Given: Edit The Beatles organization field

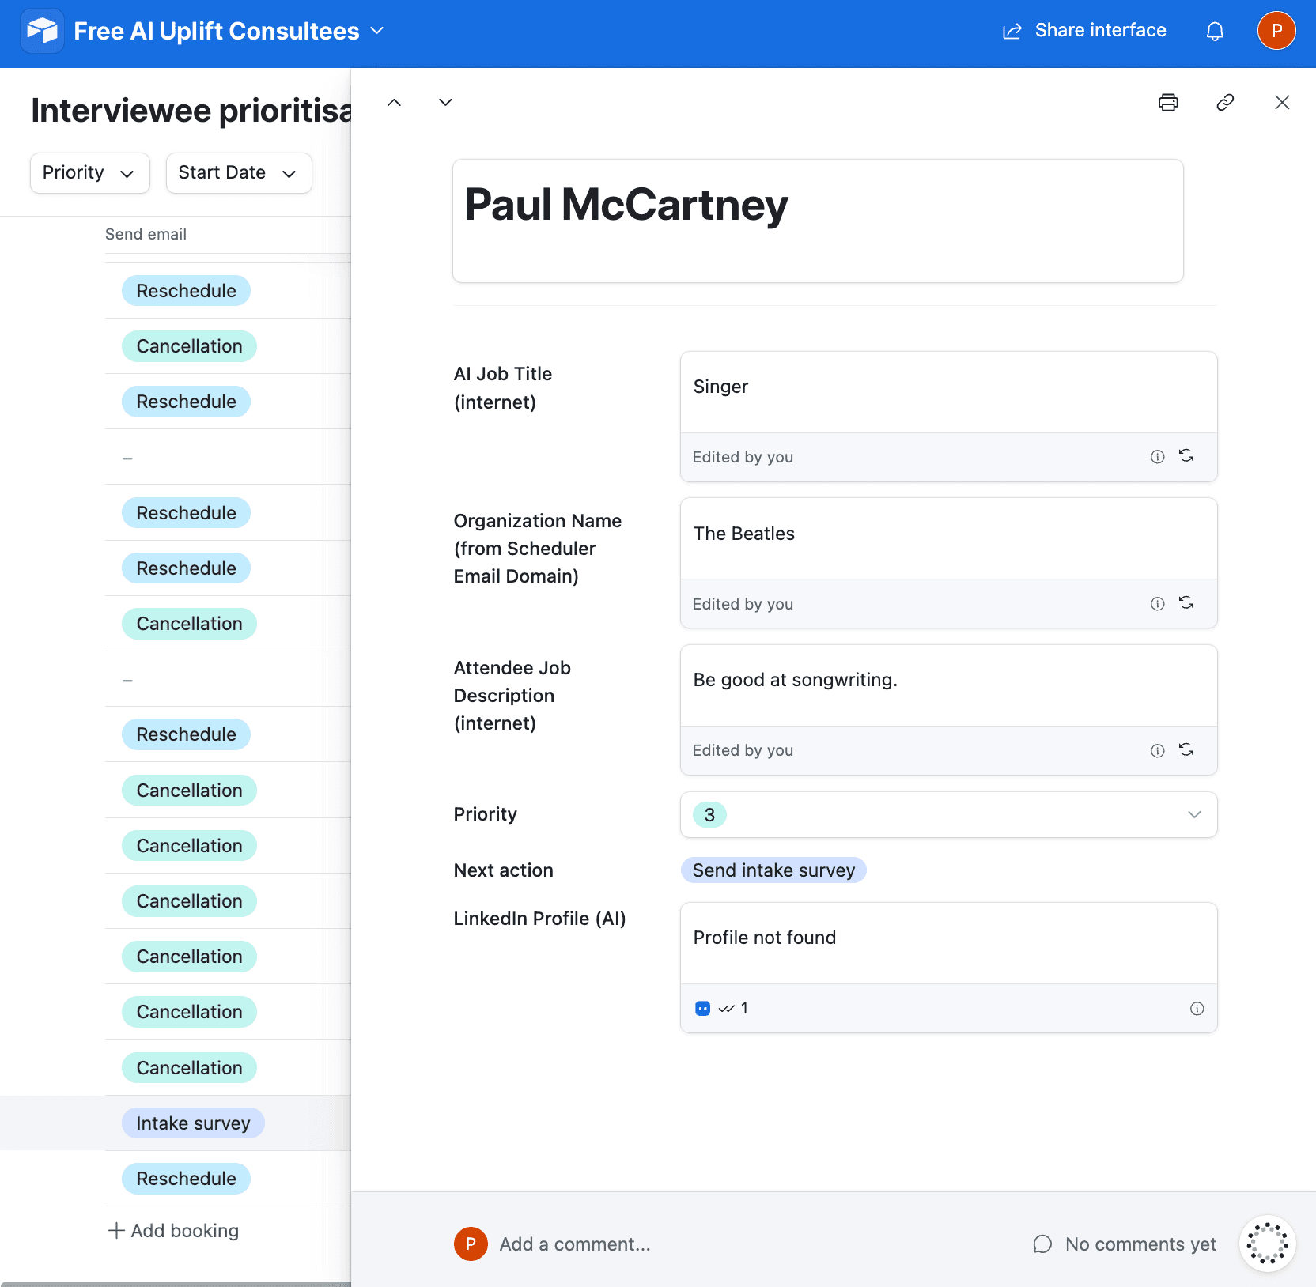Looking at the screenshot, I should click(x=948, y=538).
